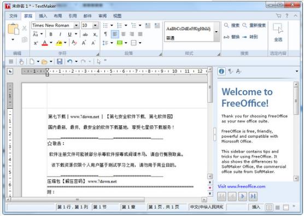Toggle the tab type selector at ruler corner
Image resolution: width=304 pixels, height=216 pixels.
tap(10, 71)
